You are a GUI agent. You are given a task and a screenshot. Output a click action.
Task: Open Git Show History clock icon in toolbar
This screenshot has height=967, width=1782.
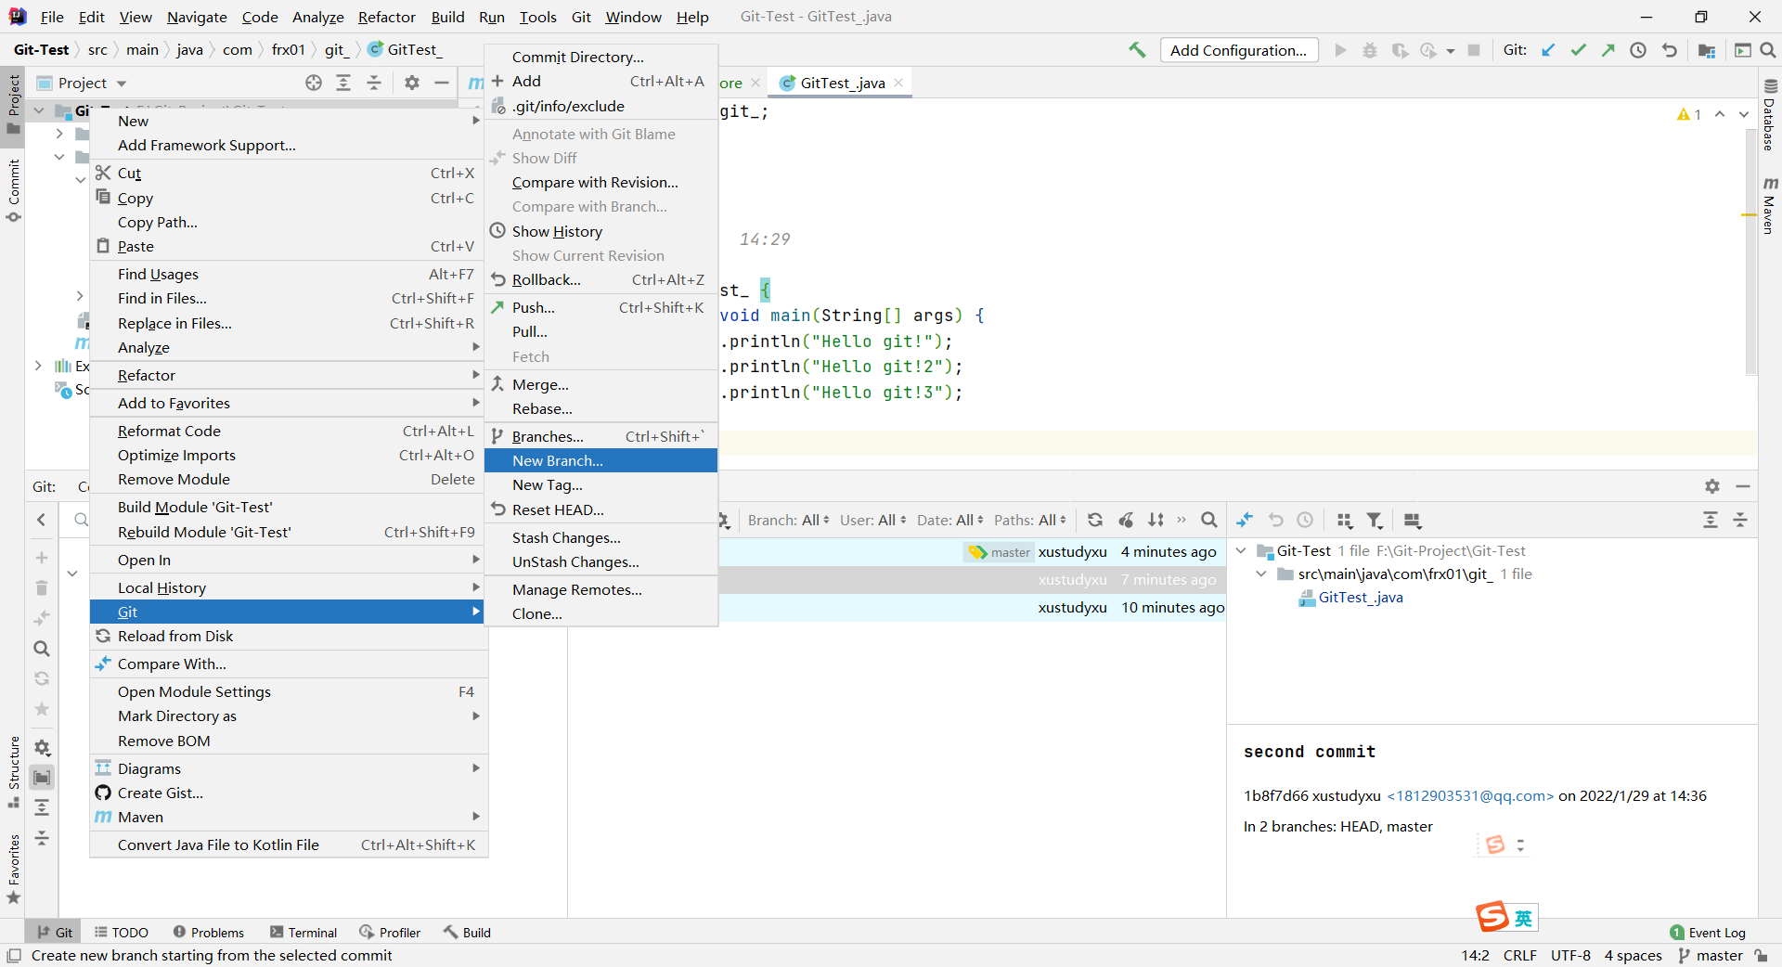pos(1638,50)
